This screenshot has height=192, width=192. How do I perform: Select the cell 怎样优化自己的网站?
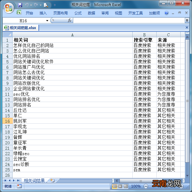[x=72, y=45]
